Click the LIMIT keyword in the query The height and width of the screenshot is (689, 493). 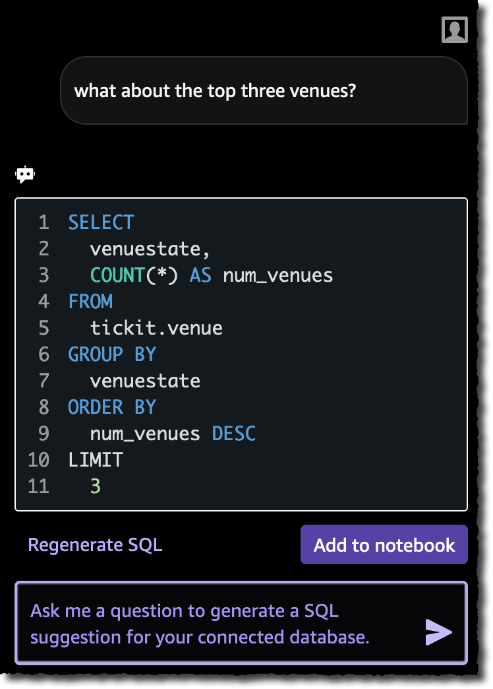tap(94, 459)
